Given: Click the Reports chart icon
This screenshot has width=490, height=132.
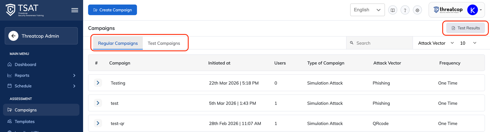Looking at the screenshot, I should coord(10,75).
